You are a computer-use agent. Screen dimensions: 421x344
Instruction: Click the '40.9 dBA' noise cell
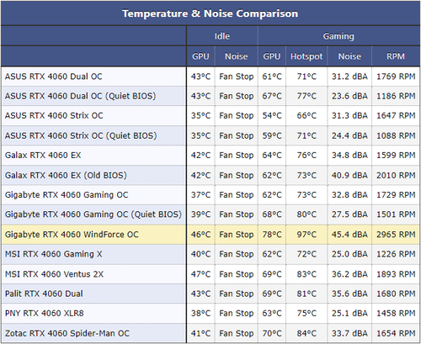[349, 175]
